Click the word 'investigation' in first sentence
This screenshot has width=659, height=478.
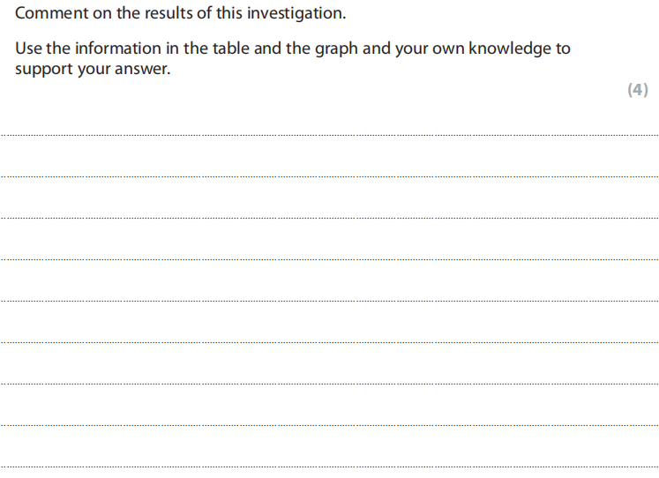pos(297,14)
